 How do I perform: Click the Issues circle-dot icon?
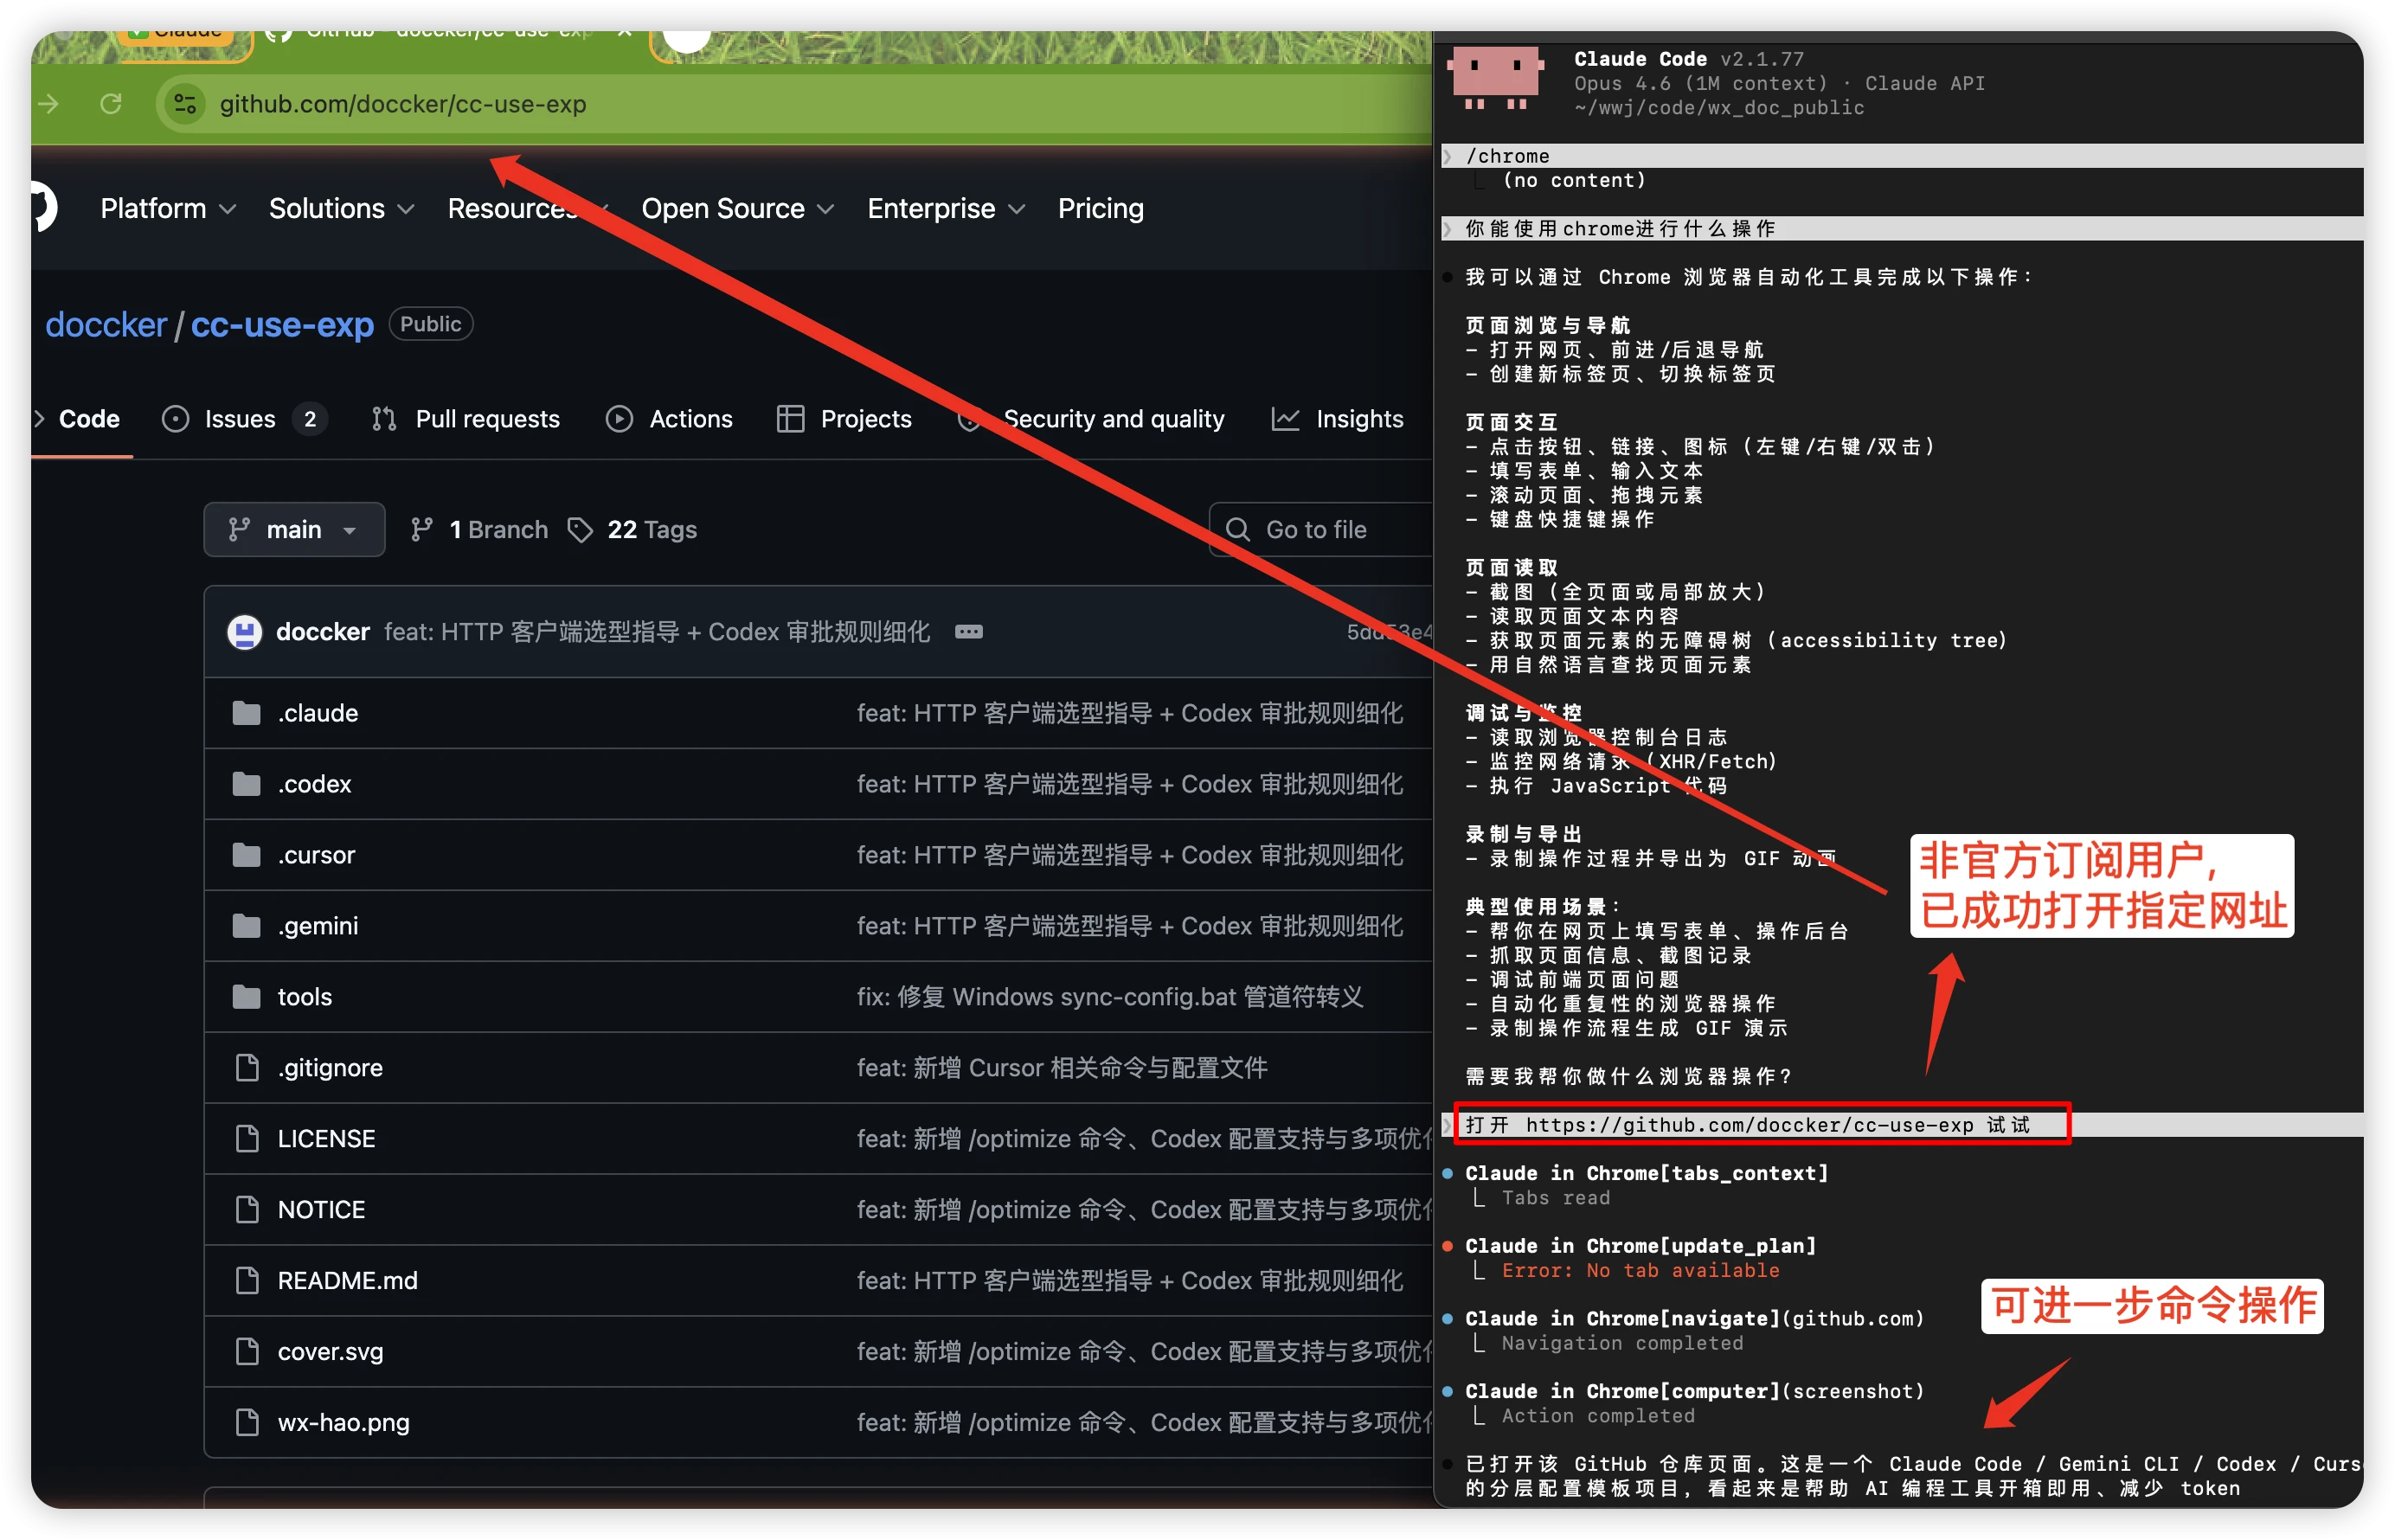tap(175, 419)
